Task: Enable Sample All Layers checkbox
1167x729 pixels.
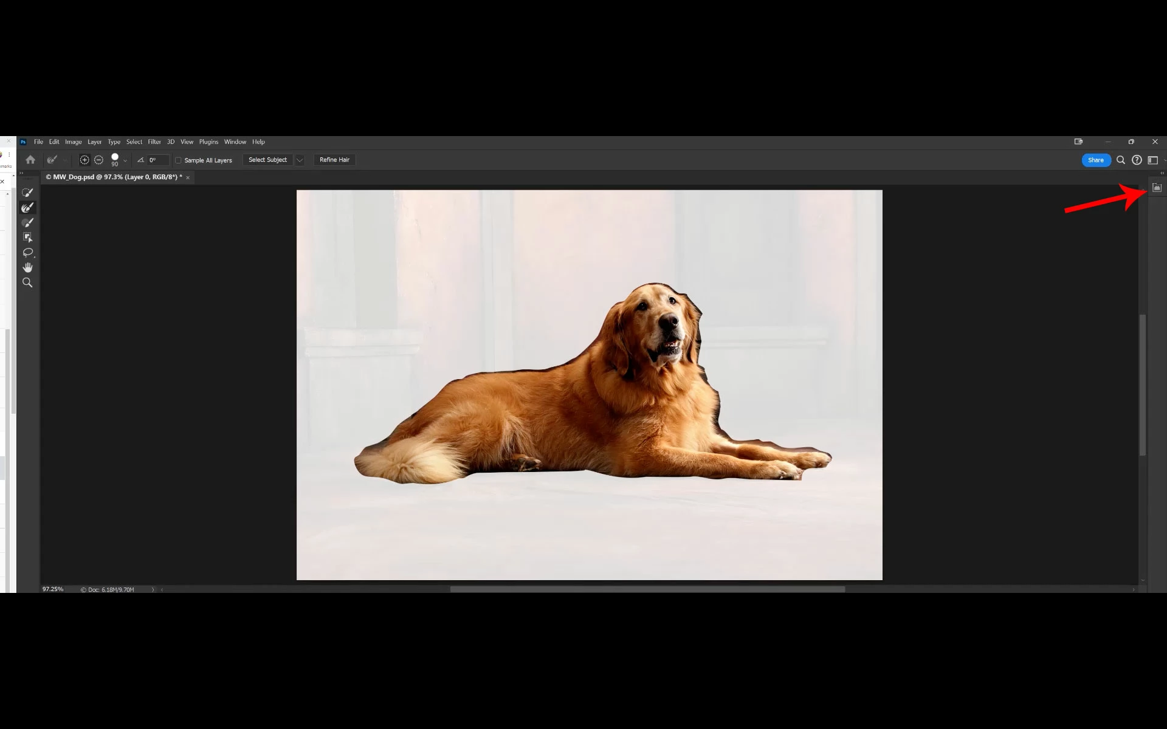Action: point(179,160)
